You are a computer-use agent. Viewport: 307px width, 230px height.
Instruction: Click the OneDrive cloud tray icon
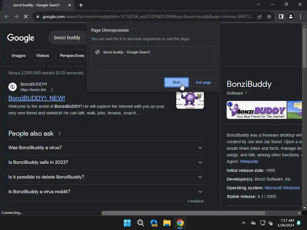click(253, 223)
